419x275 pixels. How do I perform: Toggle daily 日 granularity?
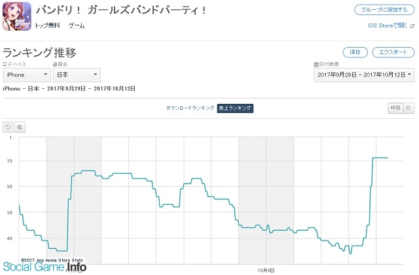(x=409, y=108)
